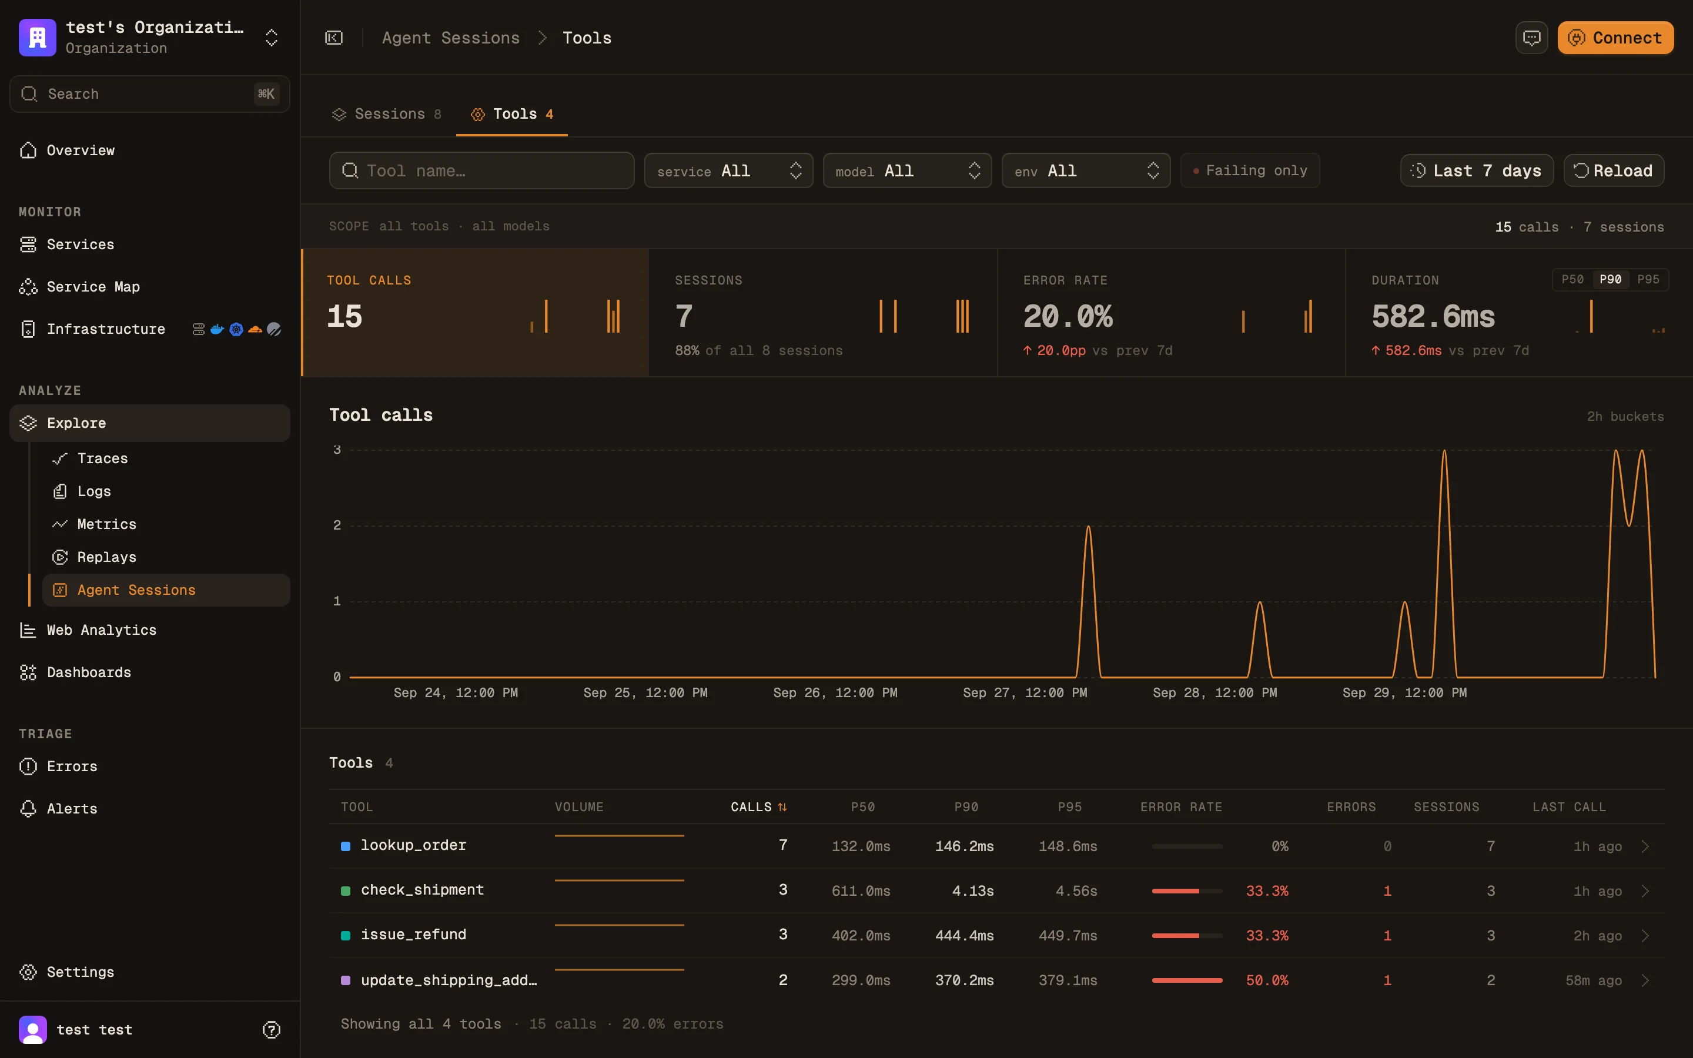1693x1058 pixels.
Task: Open the model filter dropdown
Action: [908, 170]
